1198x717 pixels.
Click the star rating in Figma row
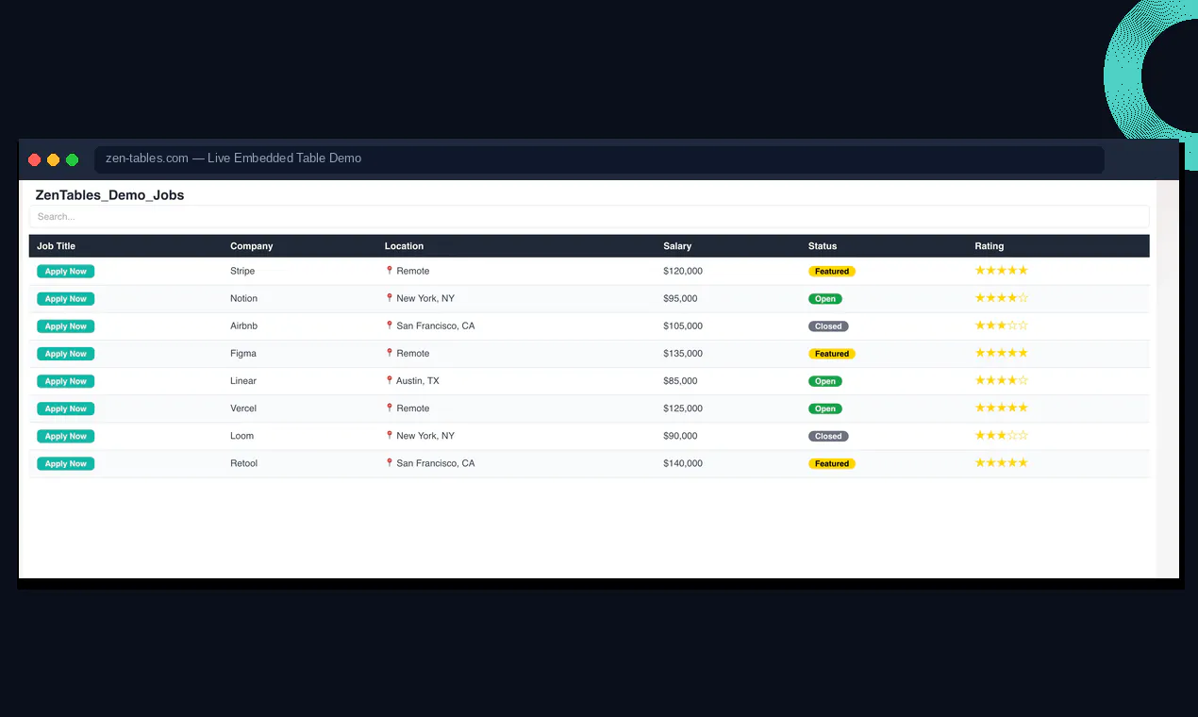pyautogui.click(x=1002, y=353)
